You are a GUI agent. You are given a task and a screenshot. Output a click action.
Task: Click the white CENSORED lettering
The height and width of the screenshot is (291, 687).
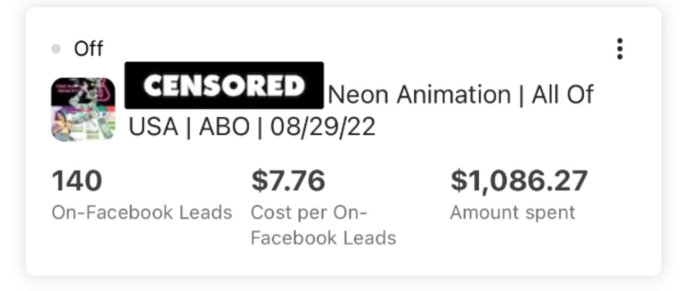pos(224,86)
